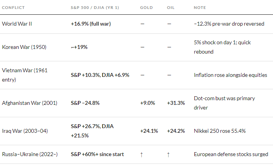Select the GOLD column header
Image resolution: width=273 pixels, height=165 pixels.
tap(146, 8)
